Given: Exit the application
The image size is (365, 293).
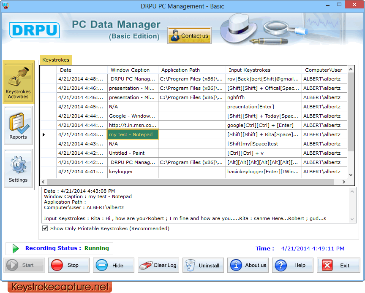Looking at the screenshot, I should point(338,265).
